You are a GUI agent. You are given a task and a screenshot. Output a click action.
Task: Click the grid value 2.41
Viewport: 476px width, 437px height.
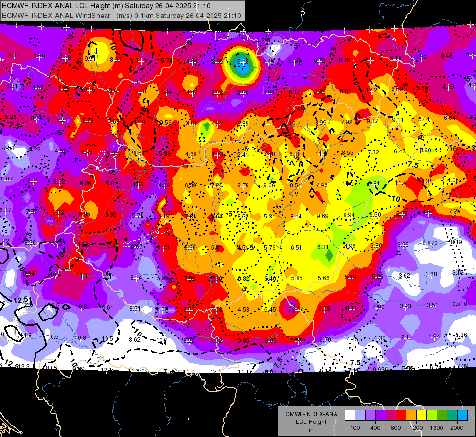pos(243,155)
